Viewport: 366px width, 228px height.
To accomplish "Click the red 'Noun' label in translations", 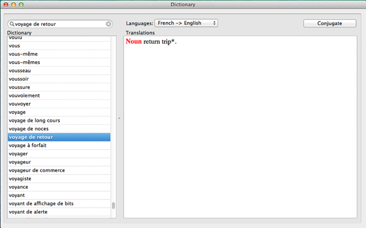I will pos(134,41).
